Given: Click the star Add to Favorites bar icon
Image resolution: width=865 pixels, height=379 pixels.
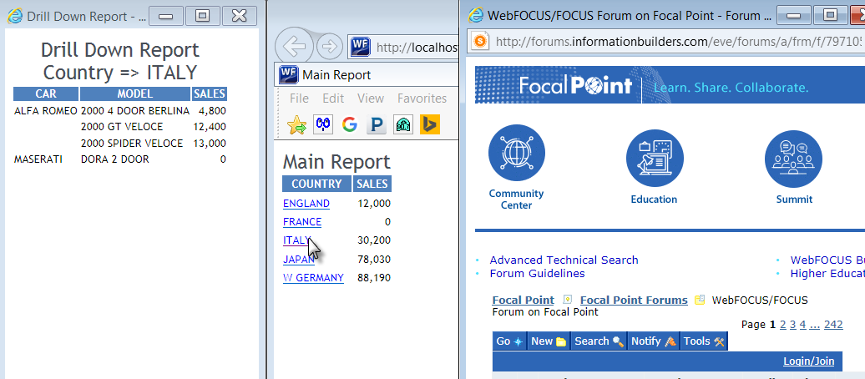Looking at the screenshot, I should [296, 124].
